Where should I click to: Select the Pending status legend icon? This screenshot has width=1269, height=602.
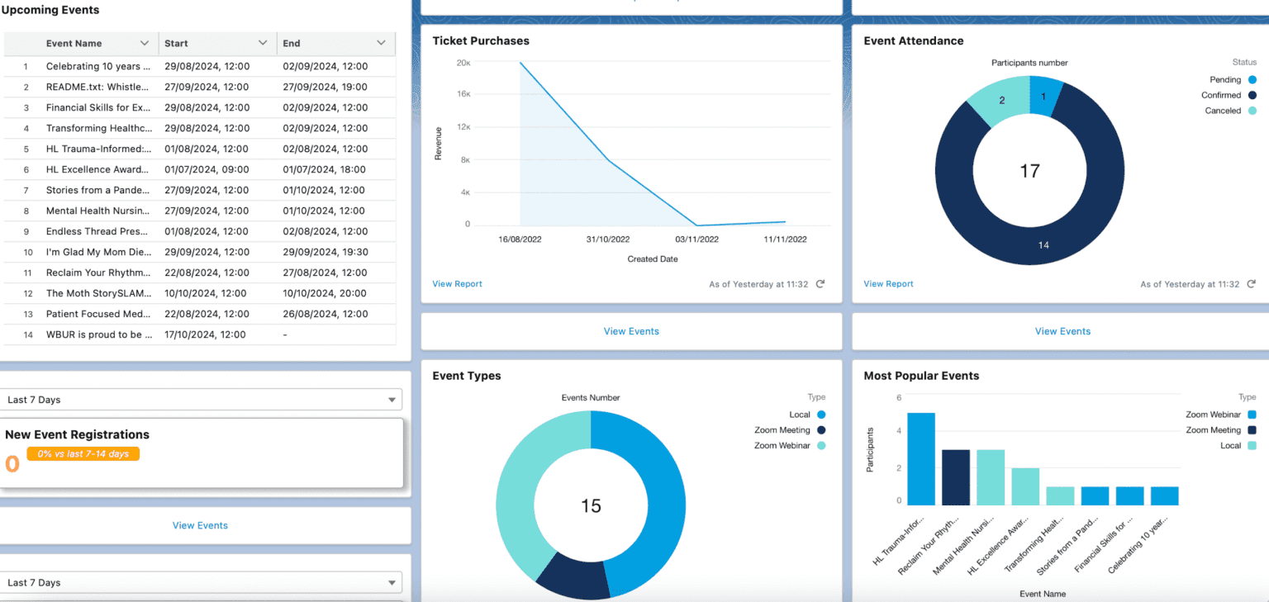pos(1252,79)
